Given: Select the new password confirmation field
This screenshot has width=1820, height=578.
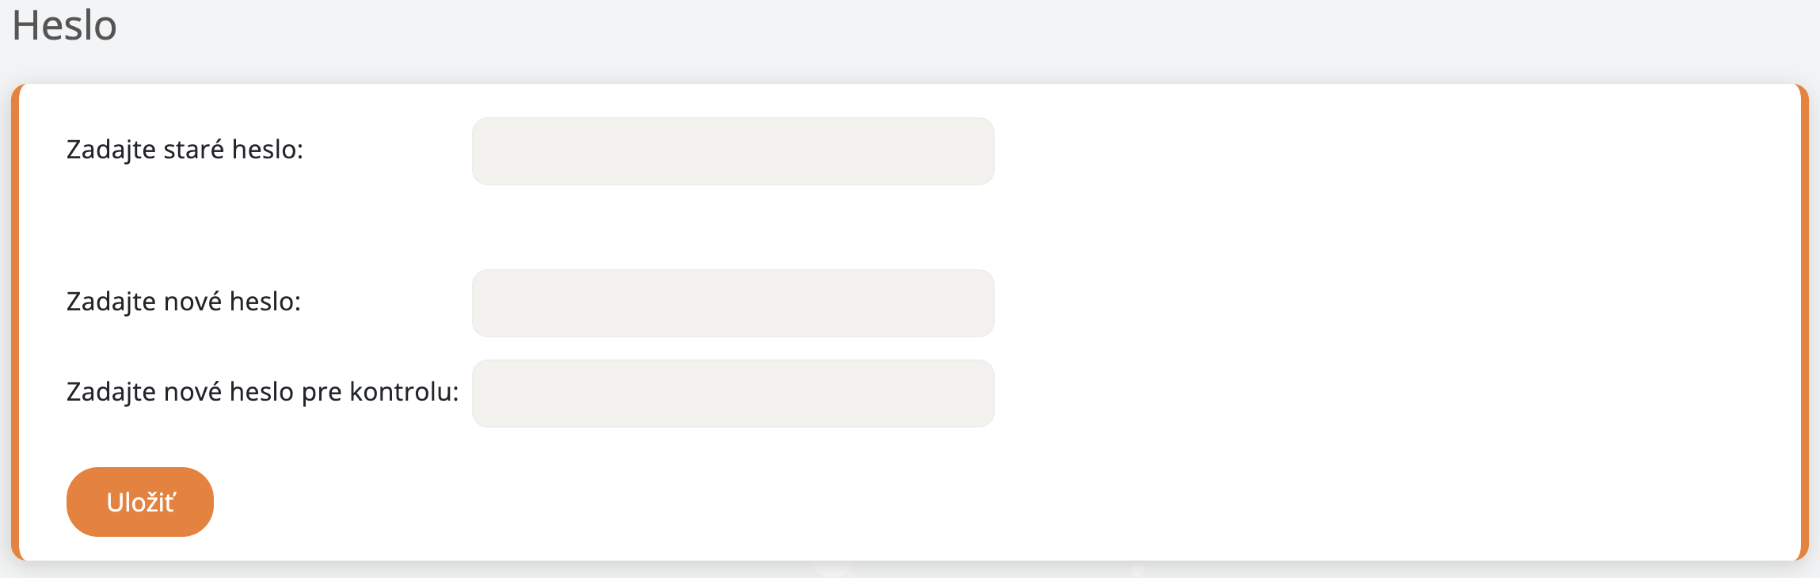Looking at the screenshot, I should (x=733, y=394).
